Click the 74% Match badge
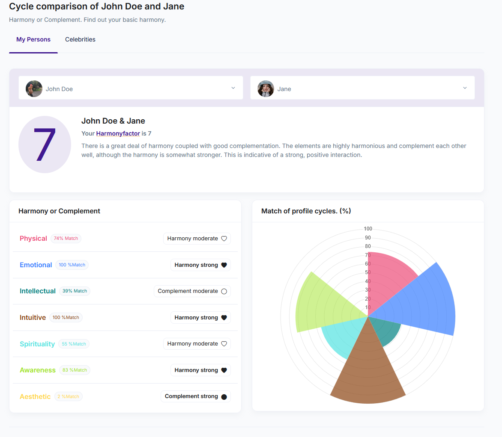 pos(66,239)
